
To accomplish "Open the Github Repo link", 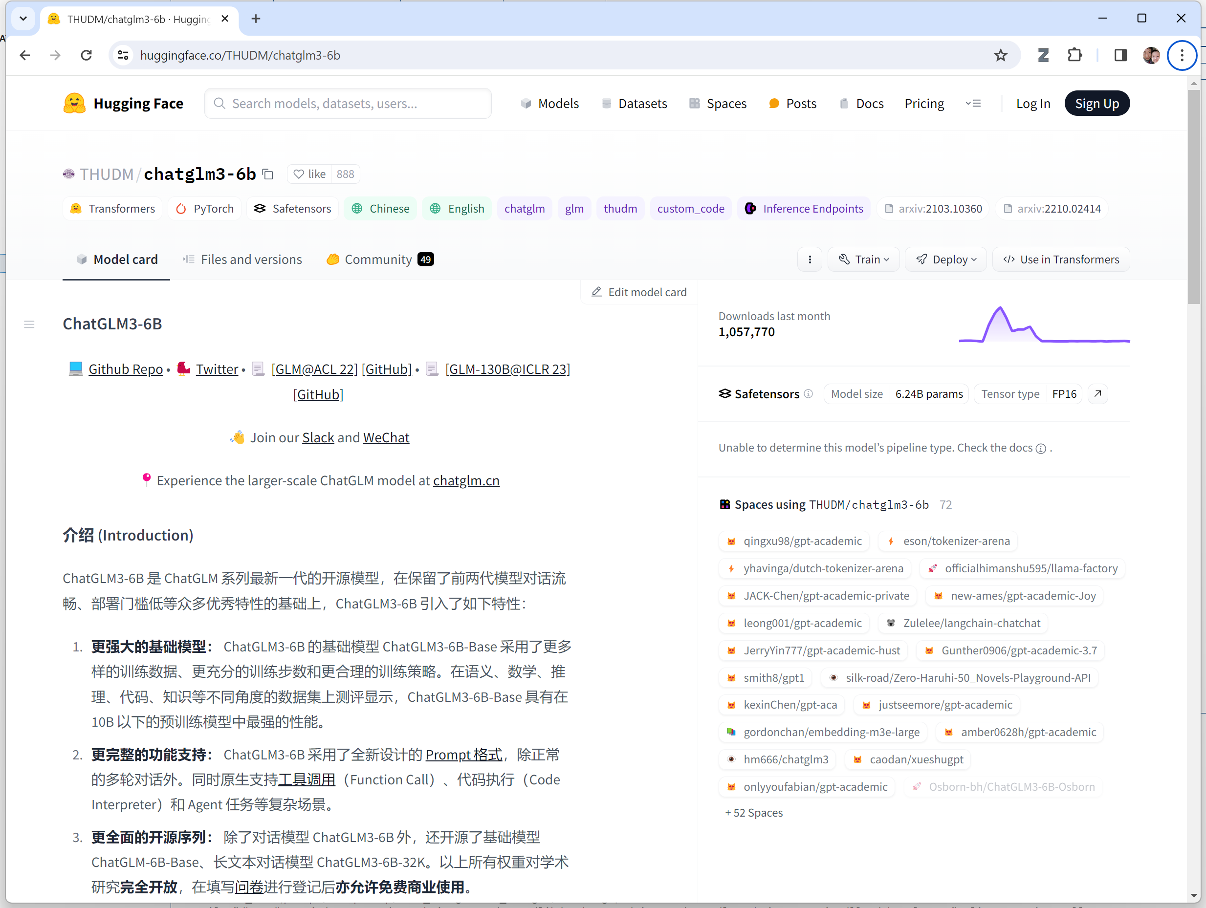I will click(126, 369).
